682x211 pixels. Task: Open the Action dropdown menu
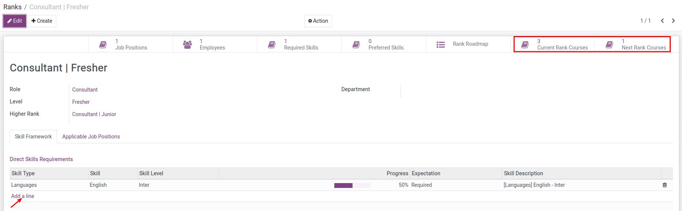point(318,21)
